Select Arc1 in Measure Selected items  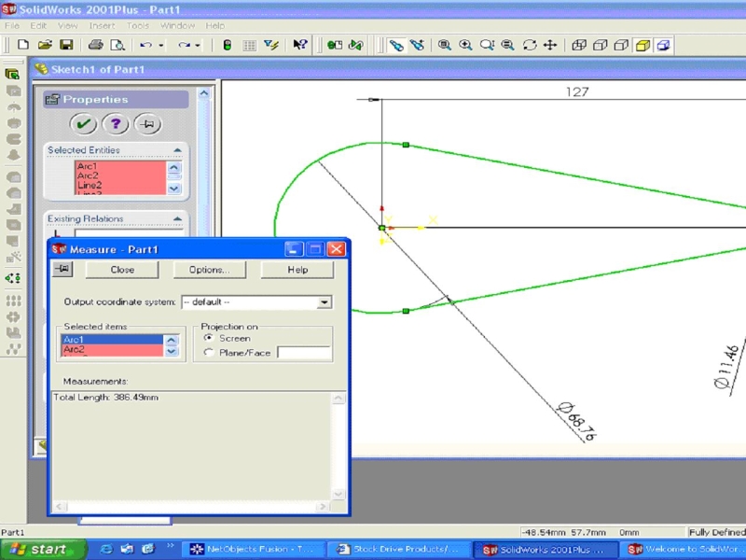click(112, 340)
